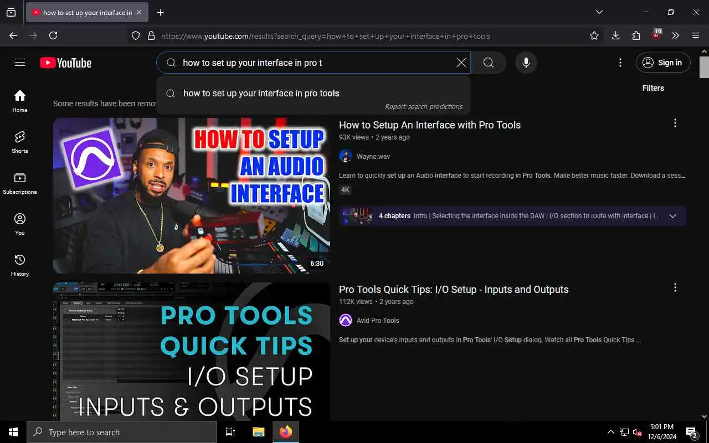Click the 4K quality badge
Viewport: 709px width, 443px height.
(345, 190)
